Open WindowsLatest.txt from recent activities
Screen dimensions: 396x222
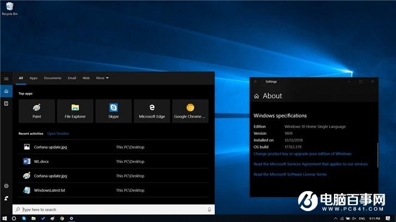click(114, 190)
